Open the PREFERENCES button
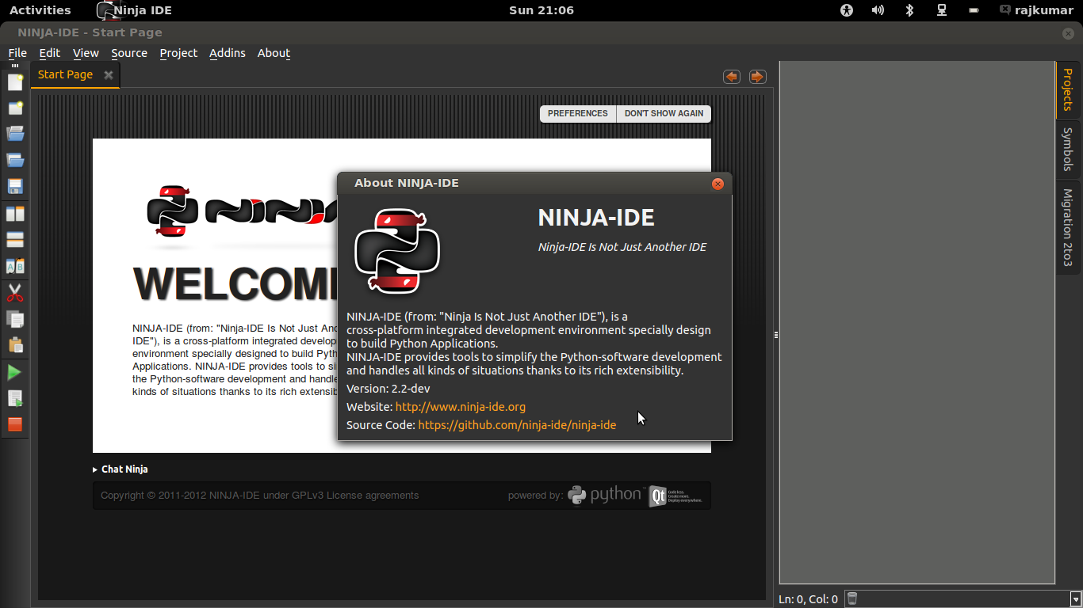Image resolution: width=1083 pixels, height=608 pixels. pos(578,113)
